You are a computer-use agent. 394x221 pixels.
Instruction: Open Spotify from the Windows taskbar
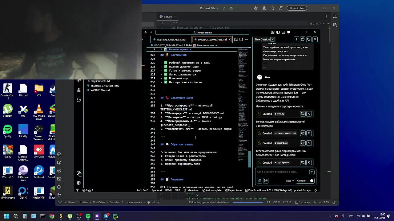click(x=88, y=216)
